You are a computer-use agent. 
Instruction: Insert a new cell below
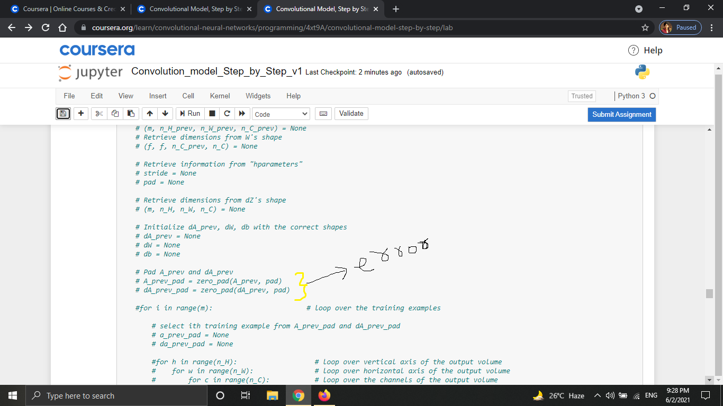80,113
